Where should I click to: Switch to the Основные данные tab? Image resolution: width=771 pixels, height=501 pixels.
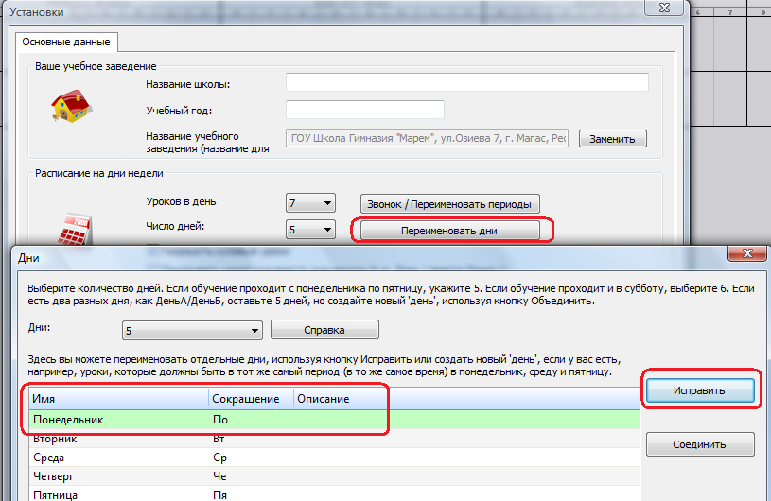pyautogui.click(x=65, y=42)
